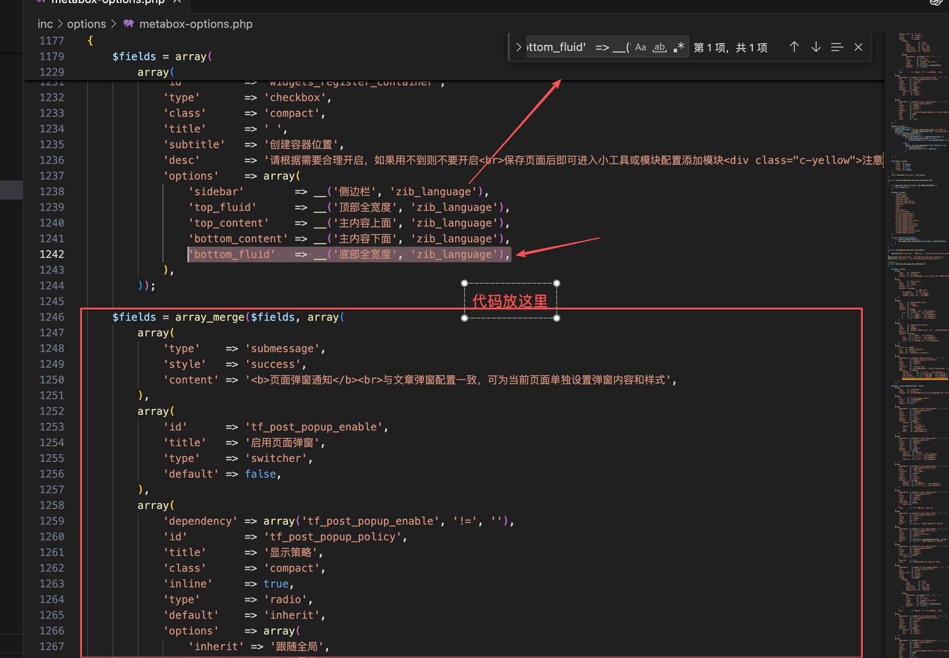Select the metabox-options.php editor tab
Viewport: 949px width, 658px height.
coord(108,2)
